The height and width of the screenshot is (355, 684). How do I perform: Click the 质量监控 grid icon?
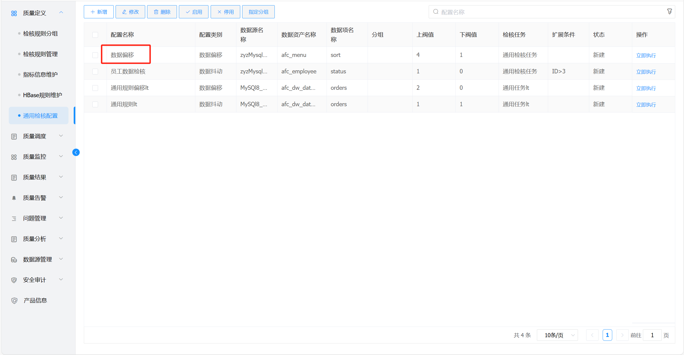pos(14,157)
